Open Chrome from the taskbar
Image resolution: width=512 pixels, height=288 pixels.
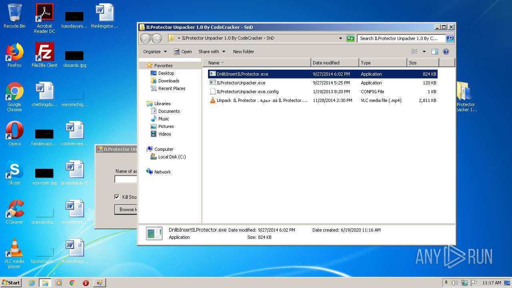pos(72,283)
